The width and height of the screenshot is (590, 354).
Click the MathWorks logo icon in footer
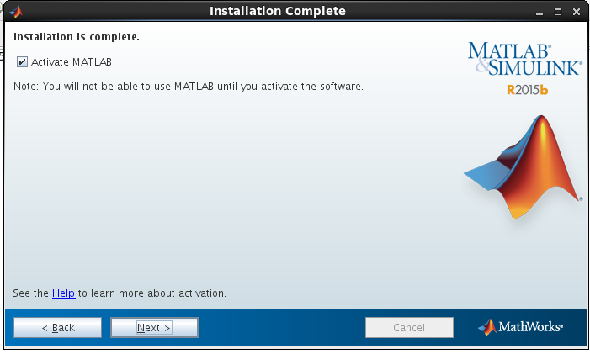tap(487, 327)
